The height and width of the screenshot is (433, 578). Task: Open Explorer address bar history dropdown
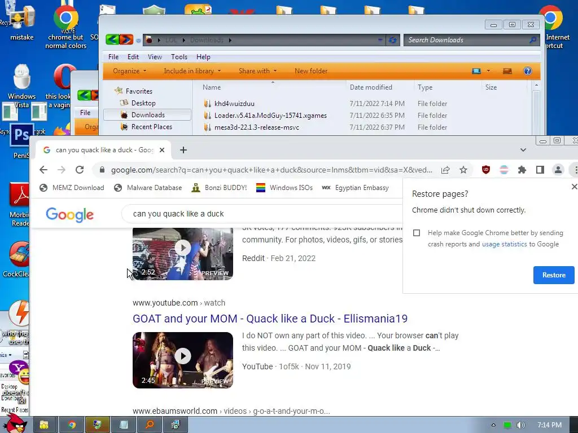point(380,40)
